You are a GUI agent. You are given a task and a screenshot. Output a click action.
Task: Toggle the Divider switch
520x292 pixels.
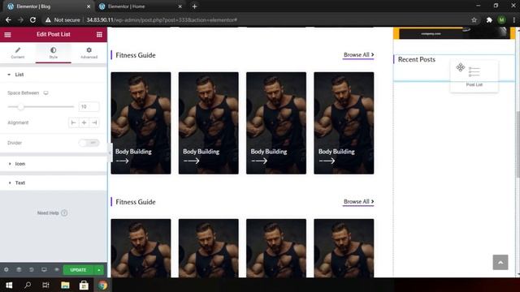pyautogui.click(x=89, y=143)
